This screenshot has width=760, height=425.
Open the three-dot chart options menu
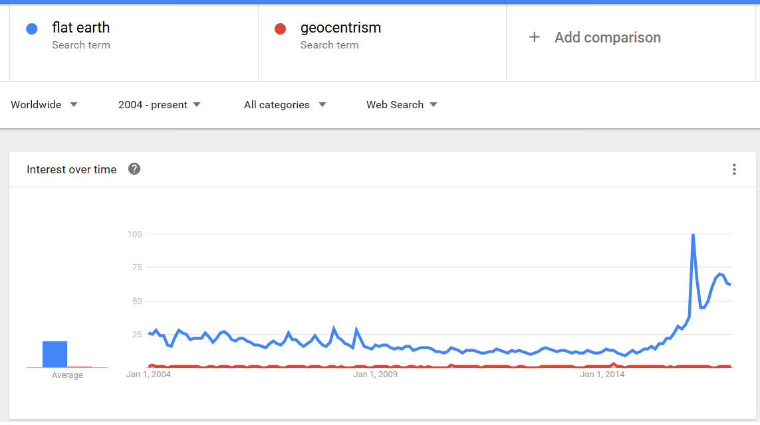tap(734, 169)
